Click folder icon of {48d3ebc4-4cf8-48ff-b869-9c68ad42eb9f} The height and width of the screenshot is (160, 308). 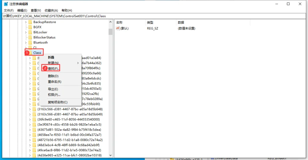coord(34,145)
